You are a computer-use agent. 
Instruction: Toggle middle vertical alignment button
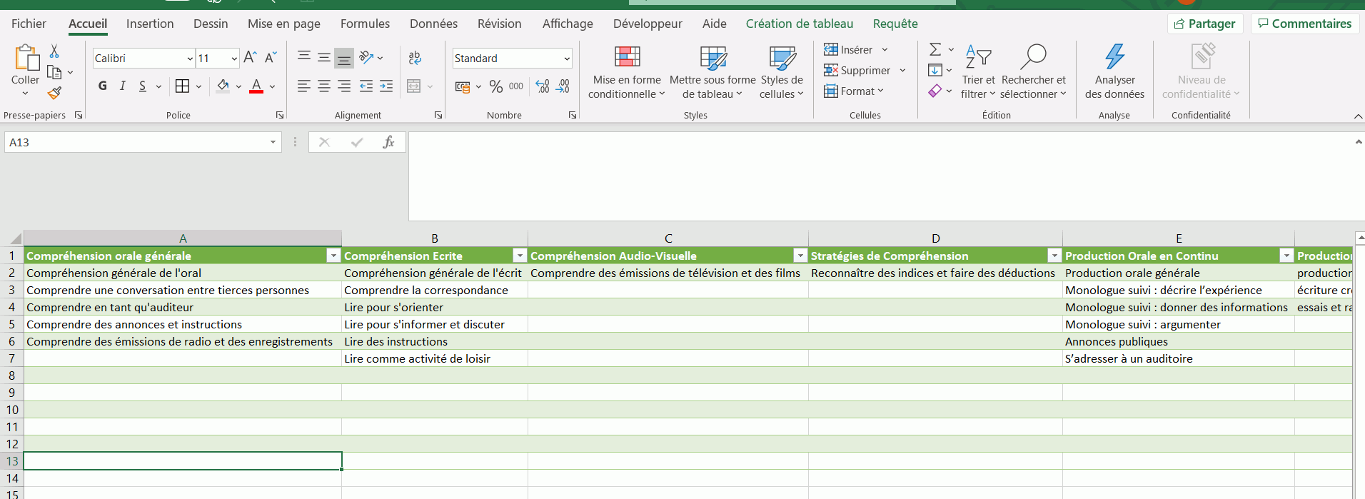click(x=324, y=58)
